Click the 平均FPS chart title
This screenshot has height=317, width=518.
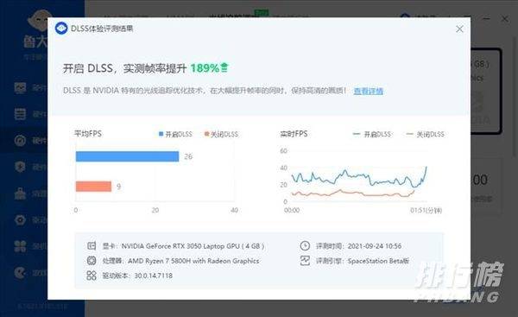click(x=88, y=134)
